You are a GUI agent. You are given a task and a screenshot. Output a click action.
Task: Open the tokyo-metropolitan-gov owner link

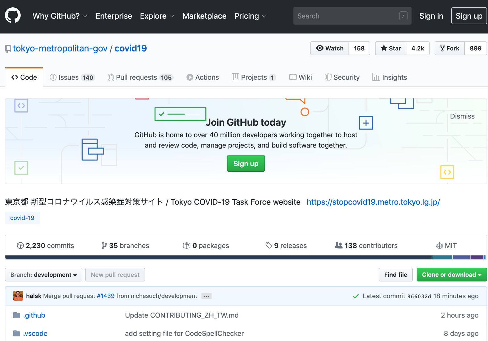pyautogui.click(x=60, y=48)
